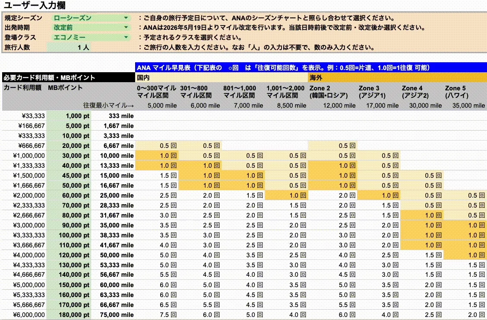Click the 6,667 mile cell
Image resolution: width=487 pixels, height=320 pixels.
coord(113,146)
